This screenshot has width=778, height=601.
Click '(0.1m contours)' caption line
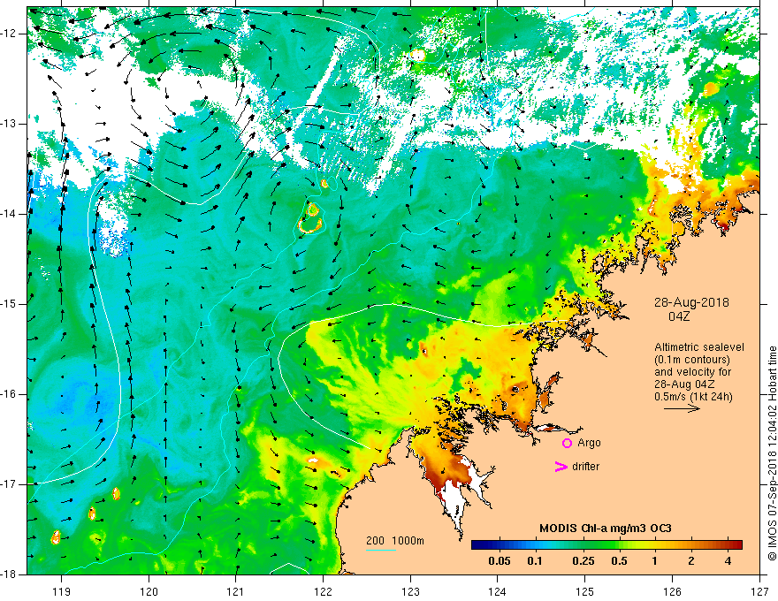pos(692,360)
